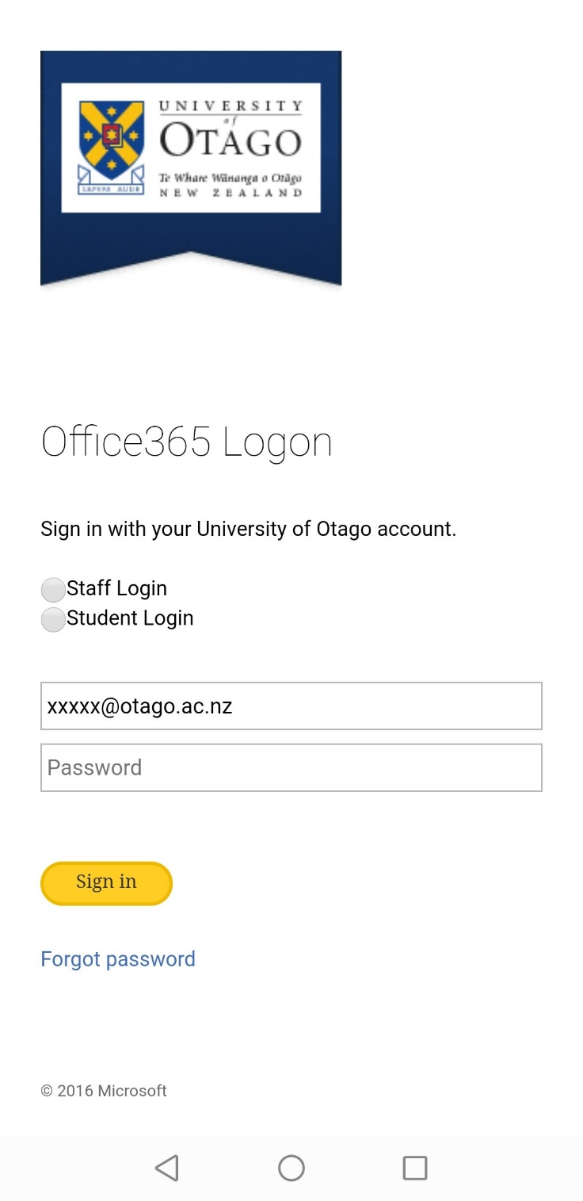Image resolution: width=583 pixels, height=1201 pixels.
Task: Open recent apps with the square button
Action: point(415,1168)
